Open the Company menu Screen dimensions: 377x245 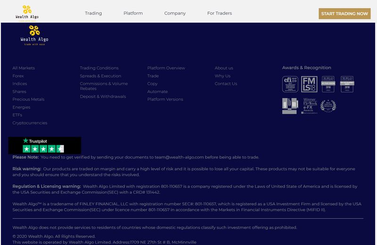coord(175,13)
